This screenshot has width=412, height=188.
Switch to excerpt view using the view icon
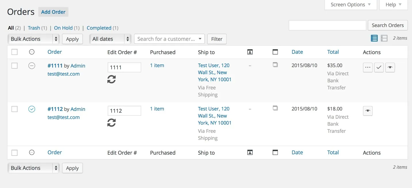click(384, 38)
